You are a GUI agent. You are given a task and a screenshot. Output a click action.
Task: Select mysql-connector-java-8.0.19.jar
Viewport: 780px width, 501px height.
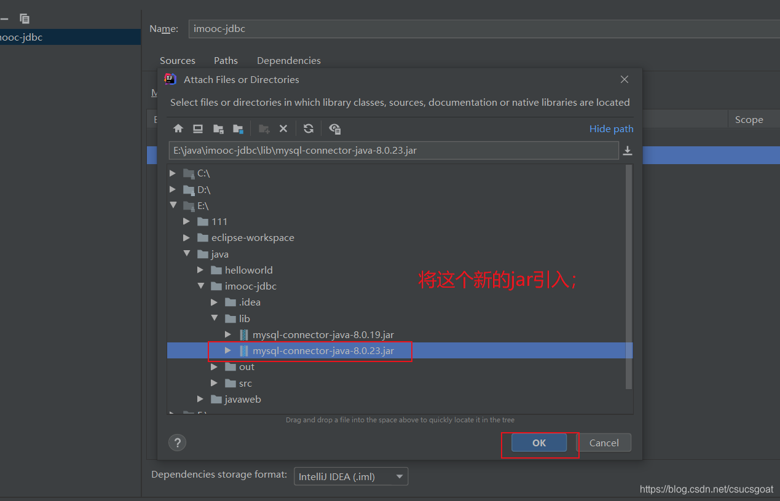[x=323, y=334]
